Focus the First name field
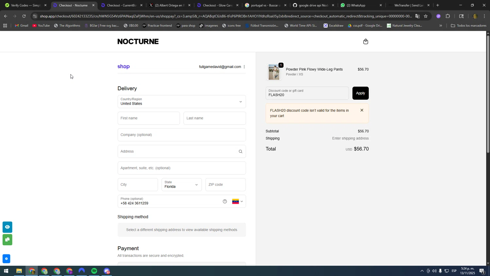Screen dimensions: 490x276 click(149, 118)
